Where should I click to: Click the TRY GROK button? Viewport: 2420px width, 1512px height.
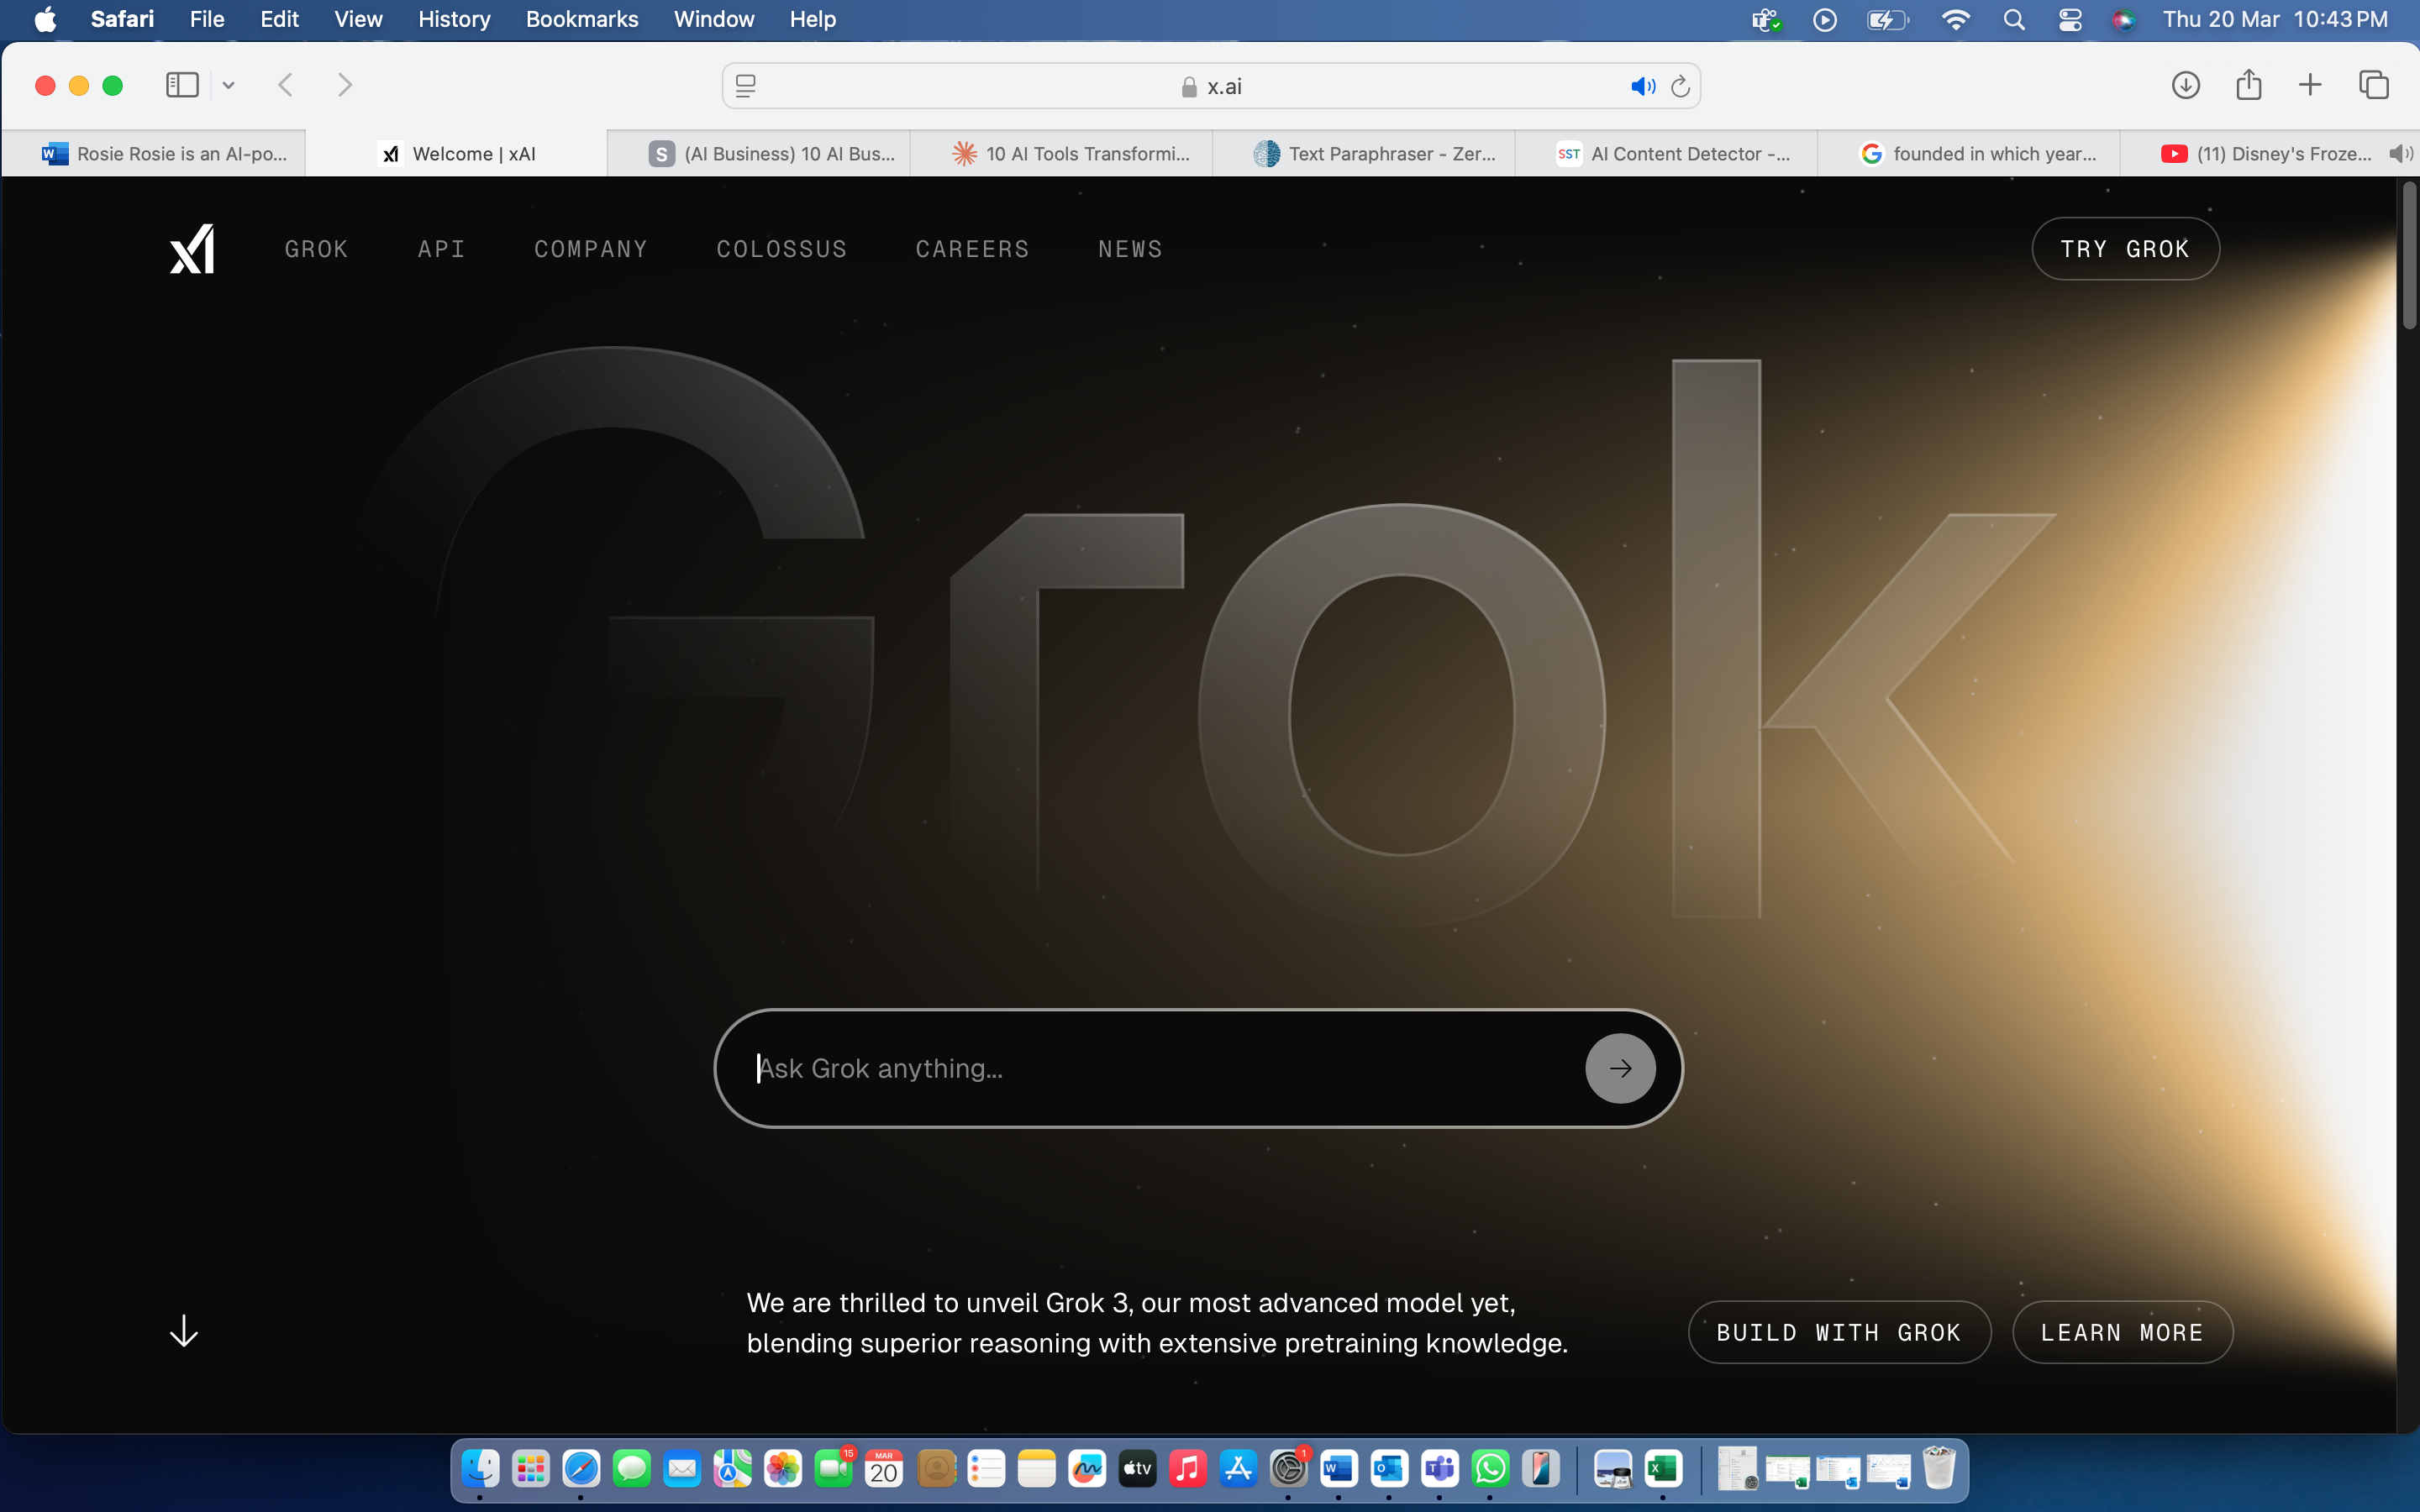point(2125,249)
